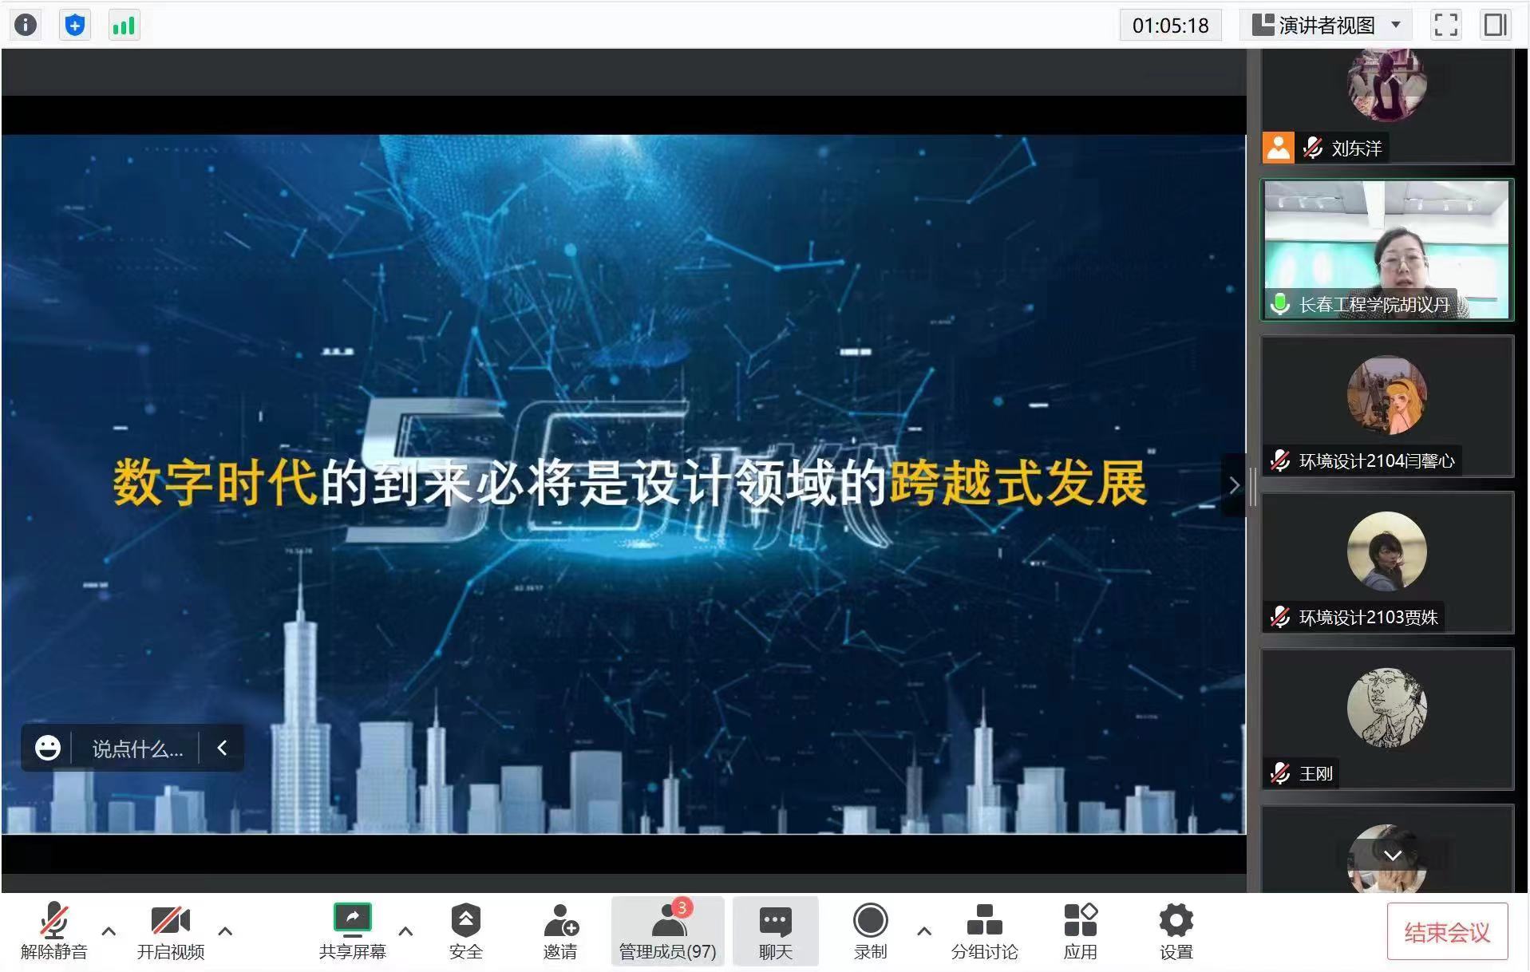Click the 结束会议 end meeting button

coord(1446,931)
